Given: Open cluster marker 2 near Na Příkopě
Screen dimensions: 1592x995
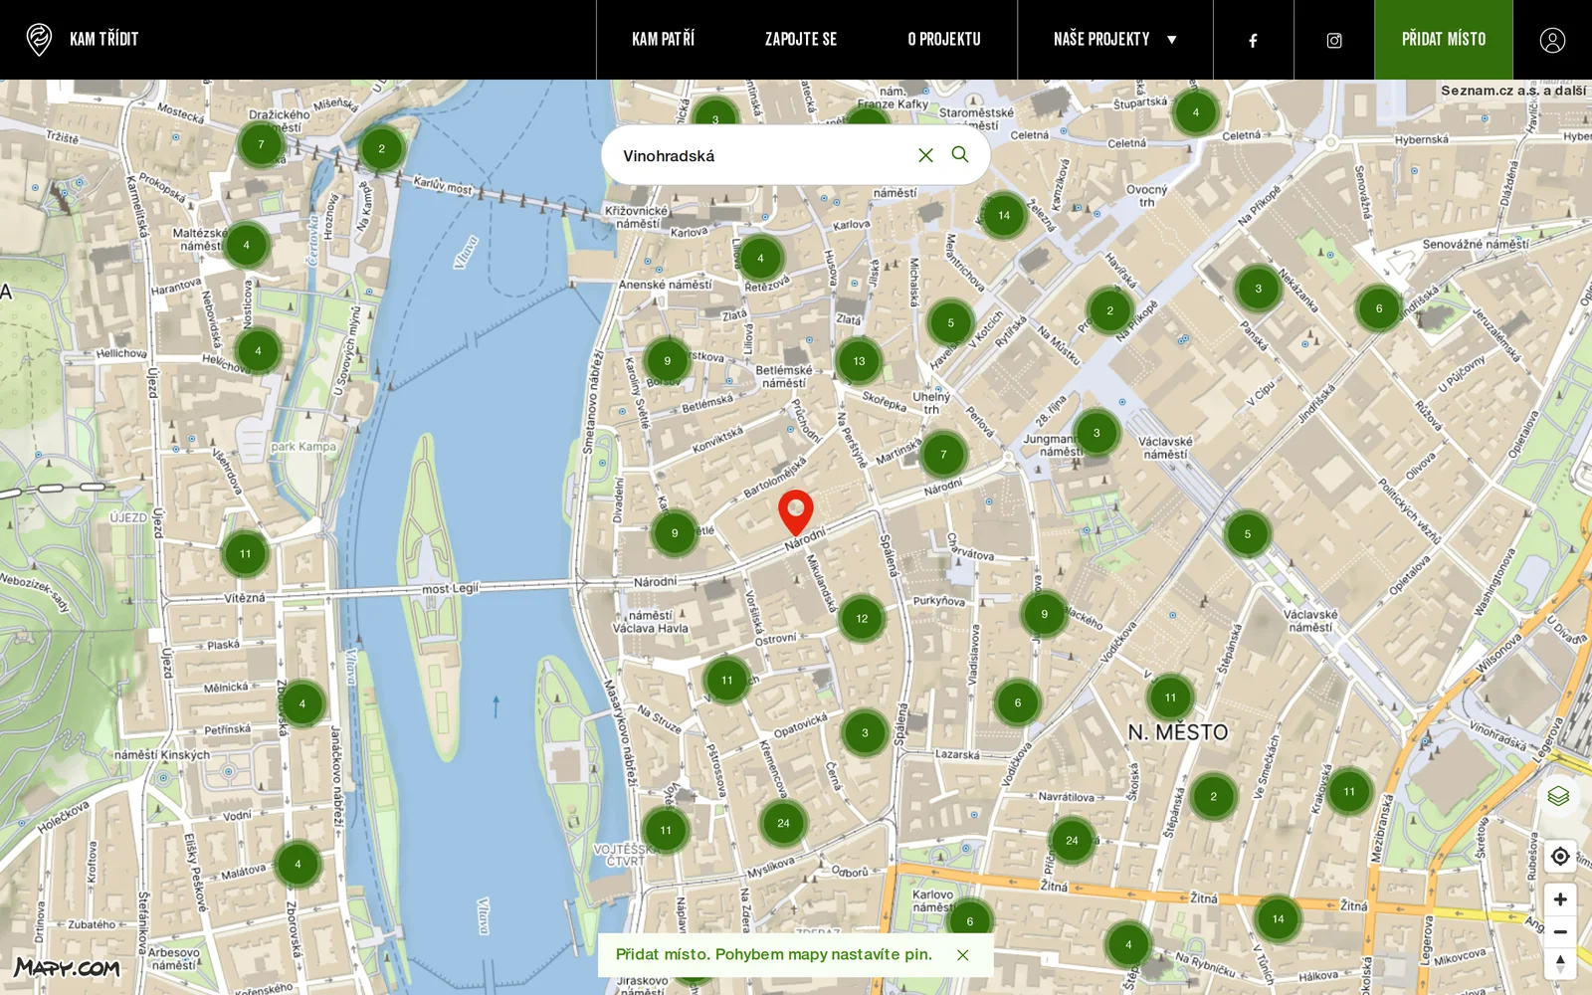Looking at the screenshot, I should [1109, 310].
